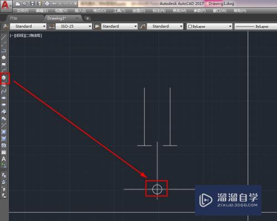Click the Insert Block tool

tap(4, 111)
